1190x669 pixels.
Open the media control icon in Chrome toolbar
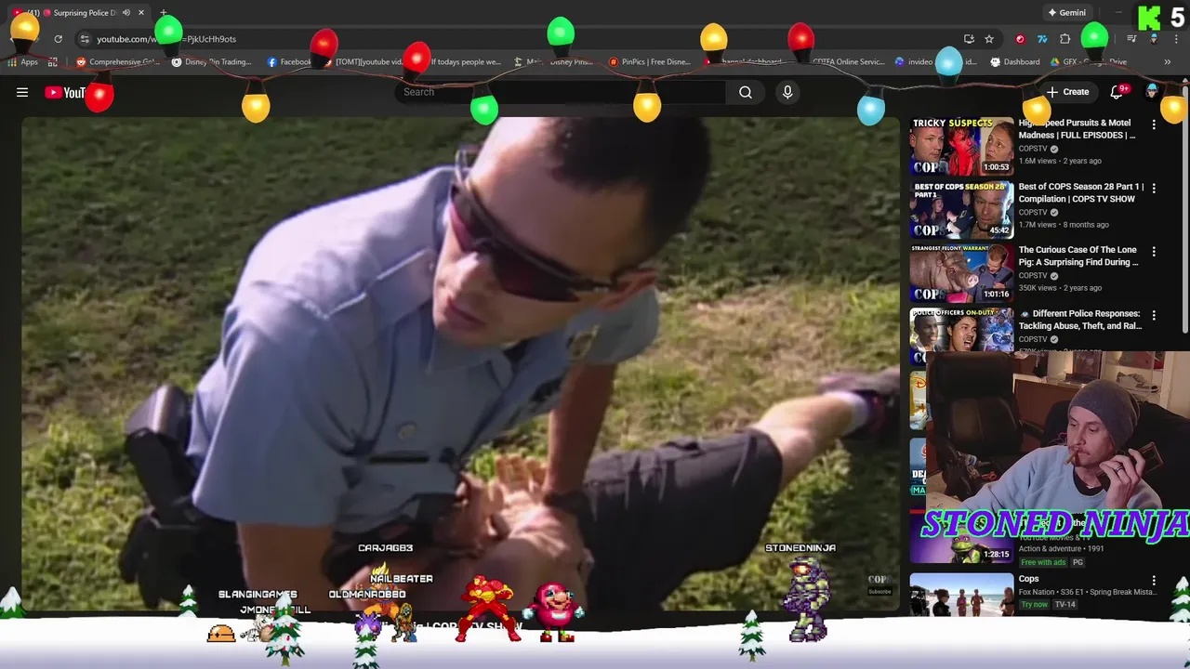click(x=1131, y=39)
